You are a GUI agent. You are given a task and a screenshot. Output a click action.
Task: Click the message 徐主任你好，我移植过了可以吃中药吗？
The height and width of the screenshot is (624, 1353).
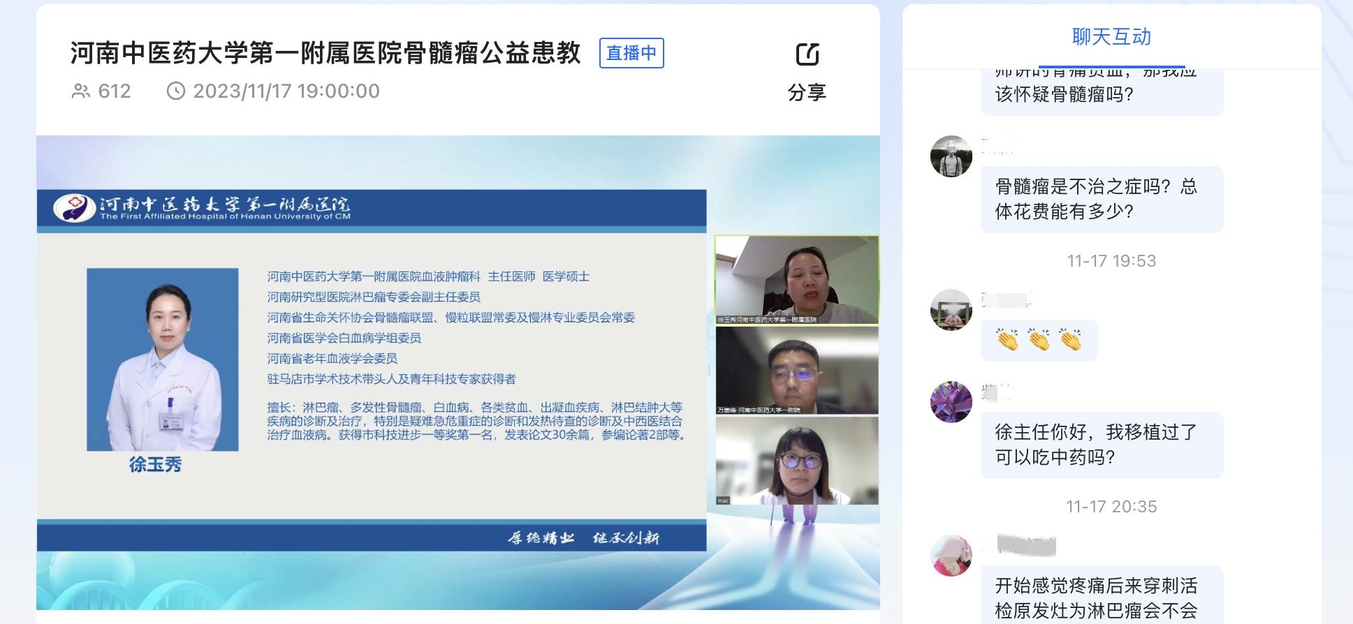point(1102,445)
